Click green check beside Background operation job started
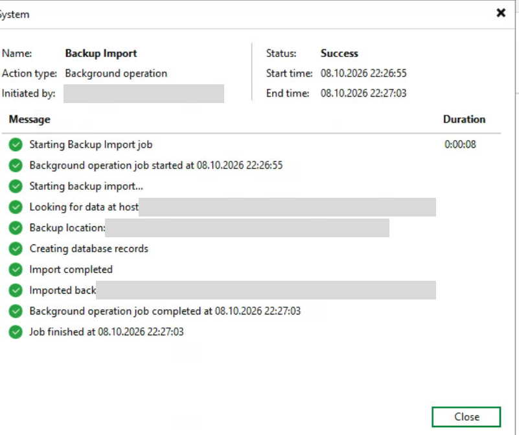This screenshot has width=519, height=435. (16, 165)
